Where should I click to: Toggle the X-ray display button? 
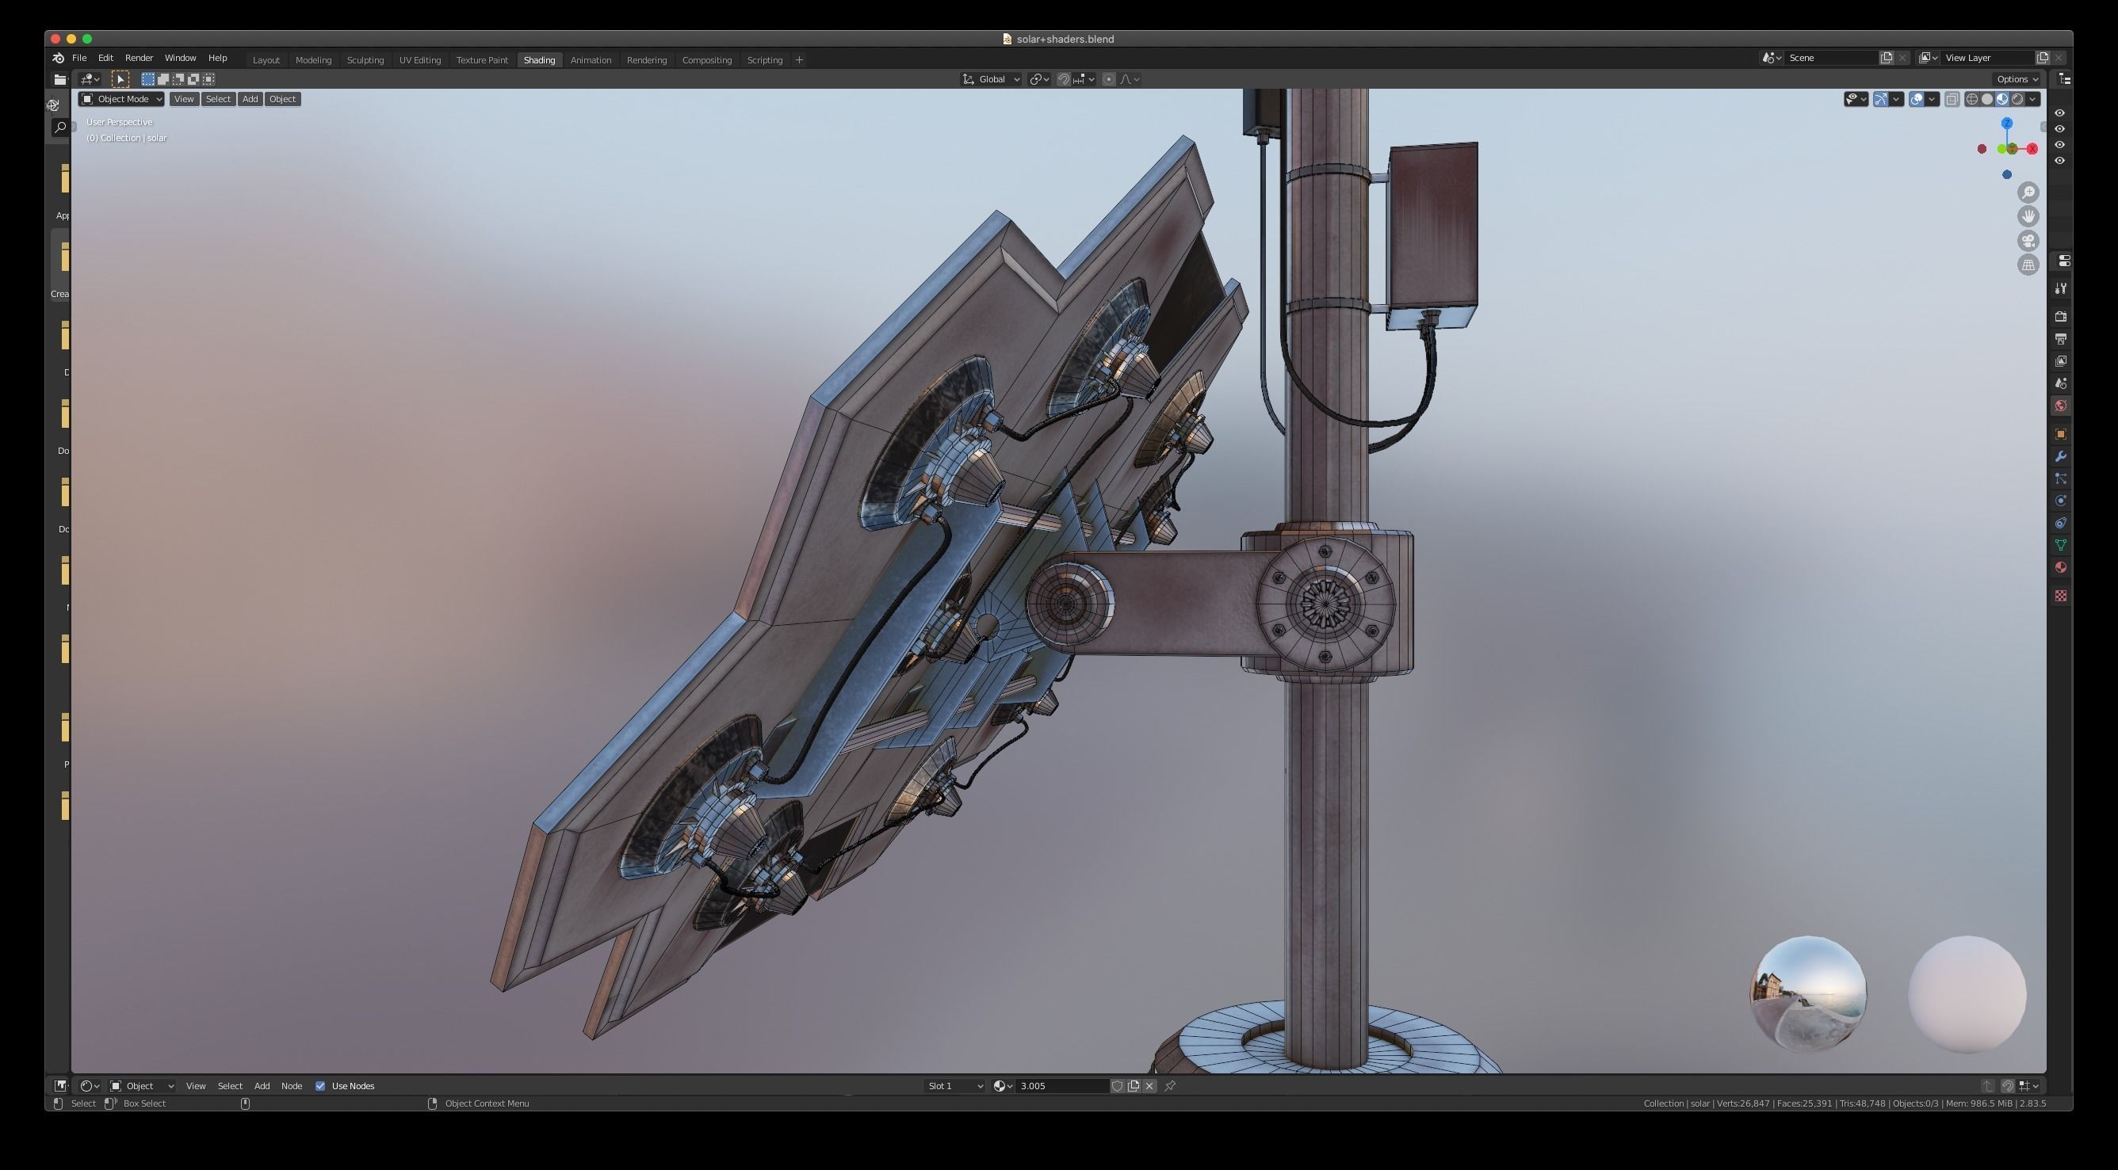click(x=1952, y=100)
